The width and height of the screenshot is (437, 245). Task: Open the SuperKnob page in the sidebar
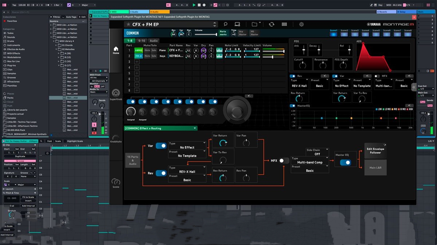coord(116,94)
